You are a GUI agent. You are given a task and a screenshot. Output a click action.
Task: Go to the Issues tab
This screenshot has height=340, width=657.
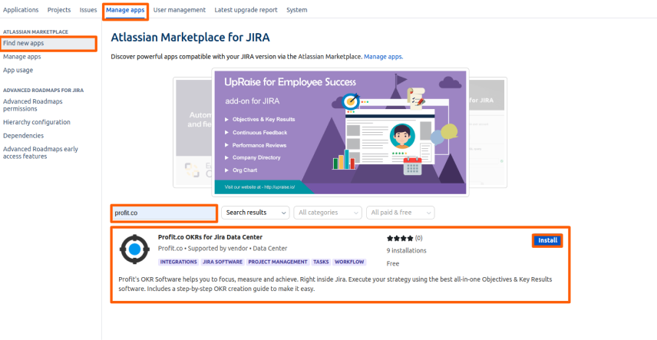88,10
